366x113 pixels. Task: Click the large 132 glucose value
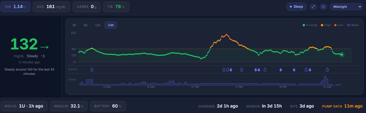(x=24, y=44)
